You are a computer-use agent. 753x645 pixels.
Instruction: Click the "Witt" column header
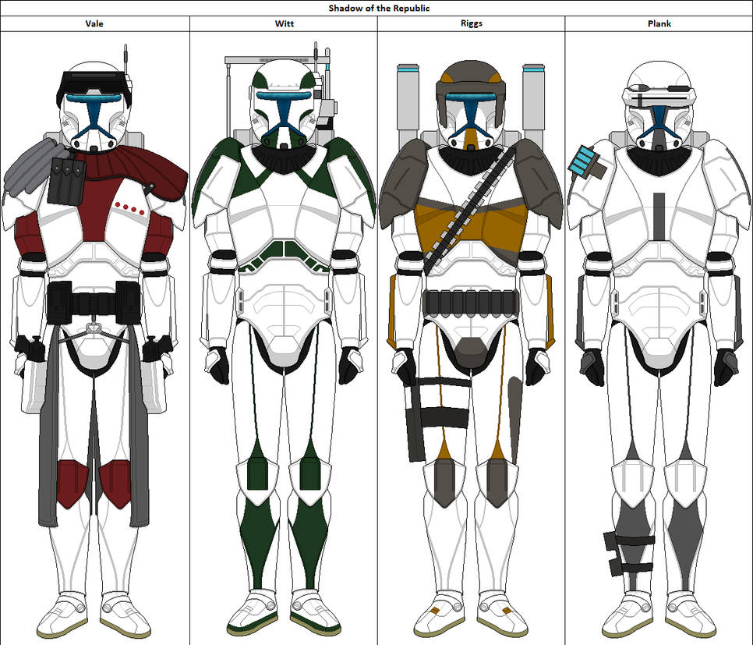click(x=285, y=23)
